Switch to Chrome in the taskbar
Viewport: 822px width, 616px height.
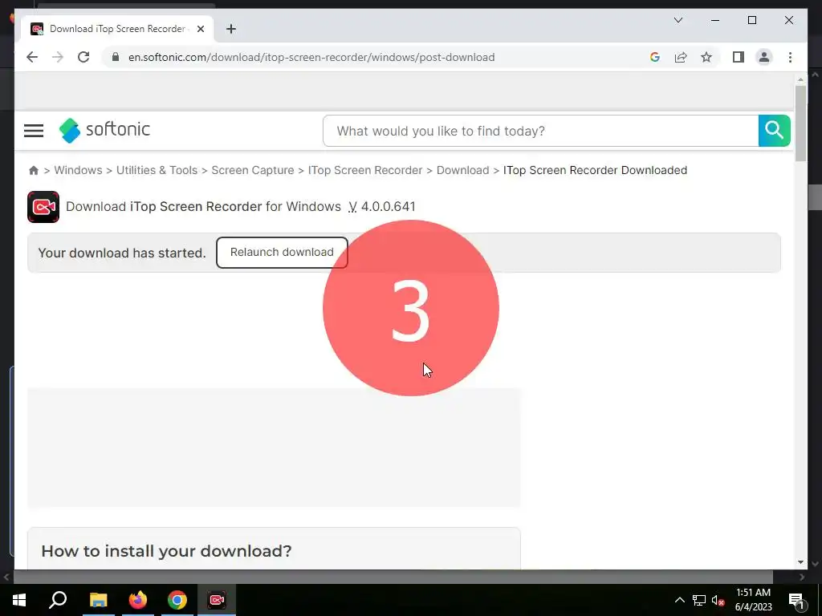(x=177, y=600)
